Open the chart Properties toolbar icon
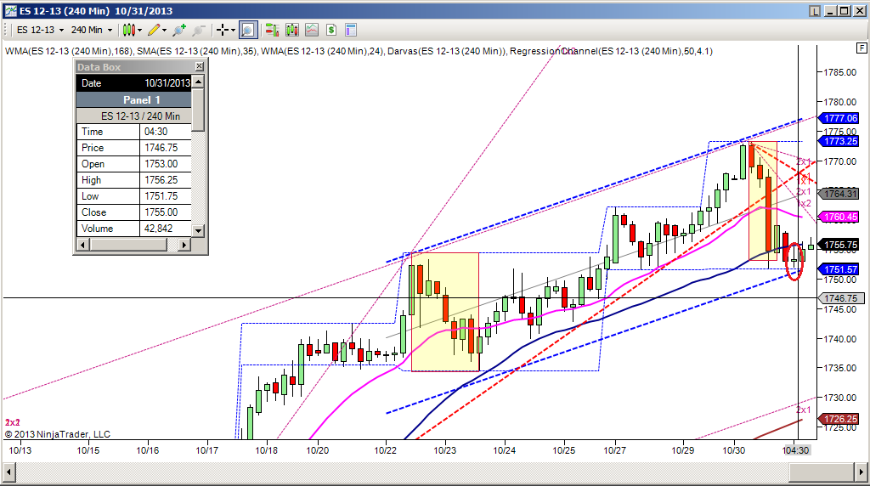This screenshot has width=870, height=486. click(x=351, y=30)
